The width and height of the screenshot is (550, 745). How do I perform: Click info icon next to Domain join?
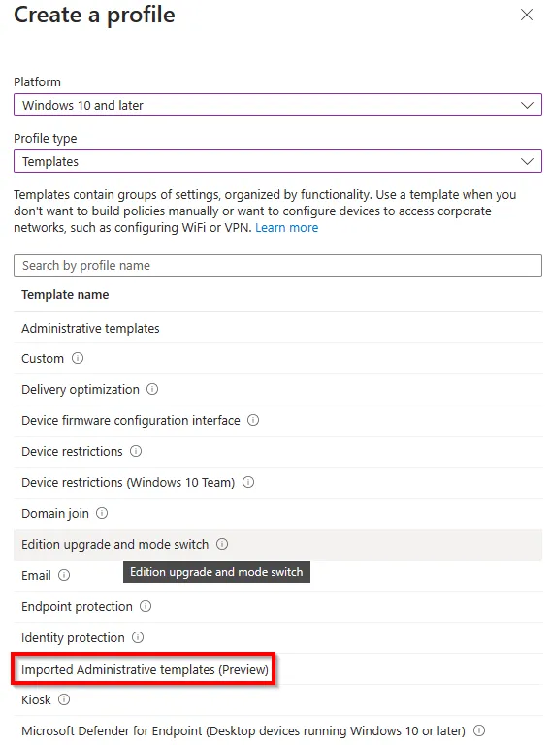[x=102, y=513]
